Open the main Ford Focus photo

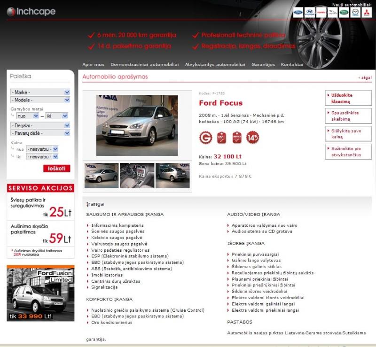point(137,125)
